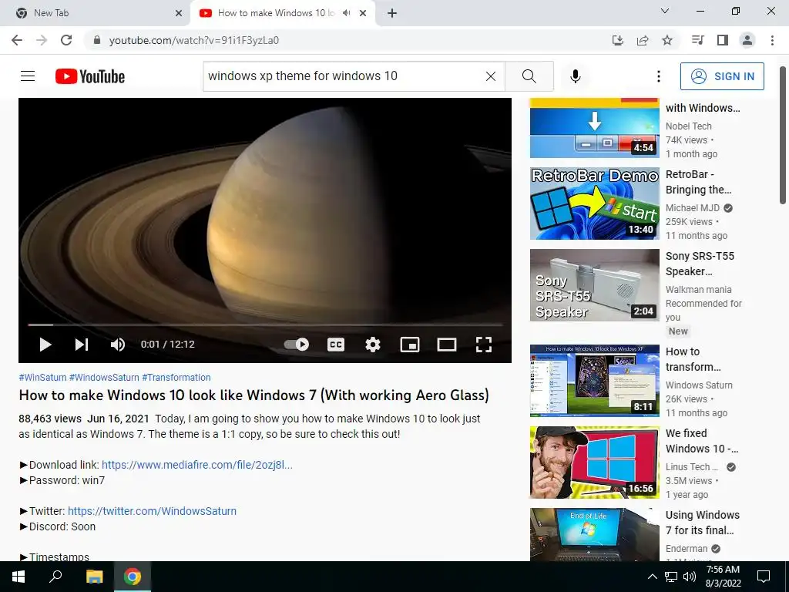Bookmark this tab star
Image resolution: width=789 pixels, height=592 pixels.
point(667,40)
